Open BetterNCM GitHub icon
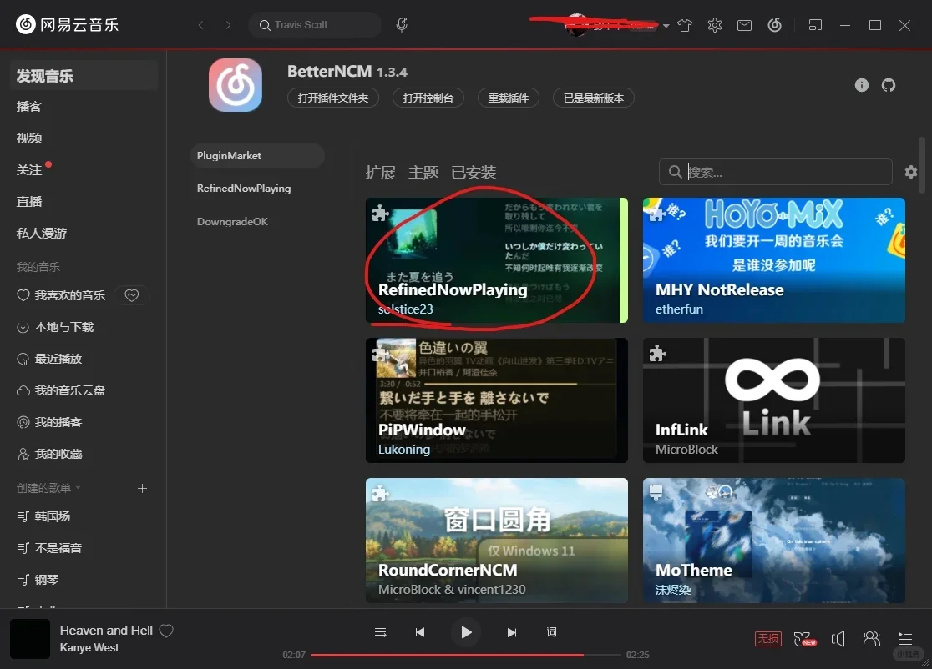Screen dimensions: 932x669 pos(889,85)
